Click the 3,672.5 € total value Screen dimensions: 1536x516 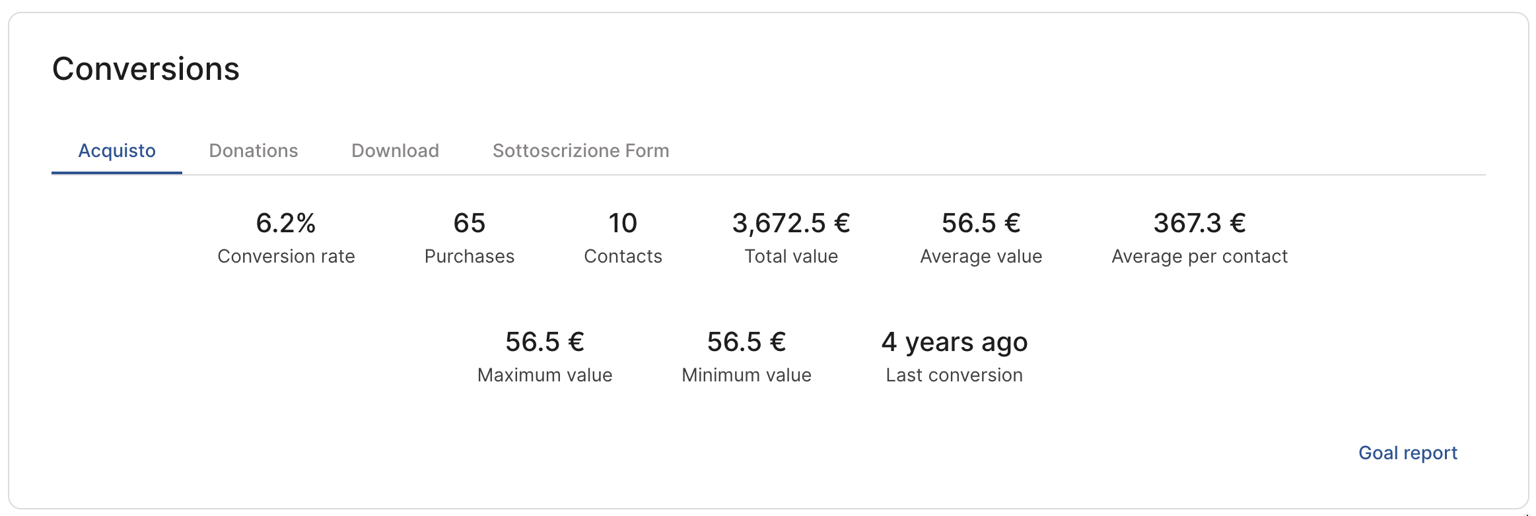point(791,223)
